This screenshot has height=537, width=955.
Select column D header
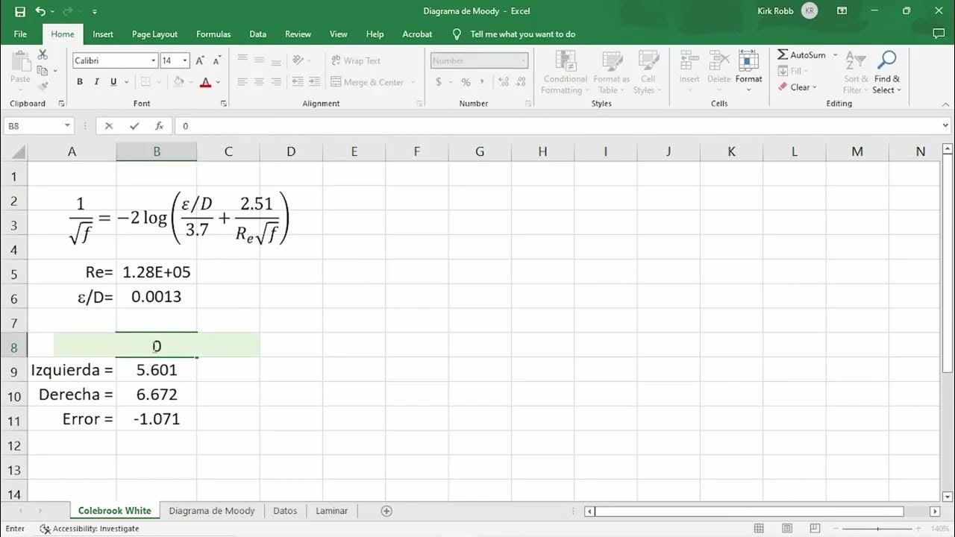point(291,151)
